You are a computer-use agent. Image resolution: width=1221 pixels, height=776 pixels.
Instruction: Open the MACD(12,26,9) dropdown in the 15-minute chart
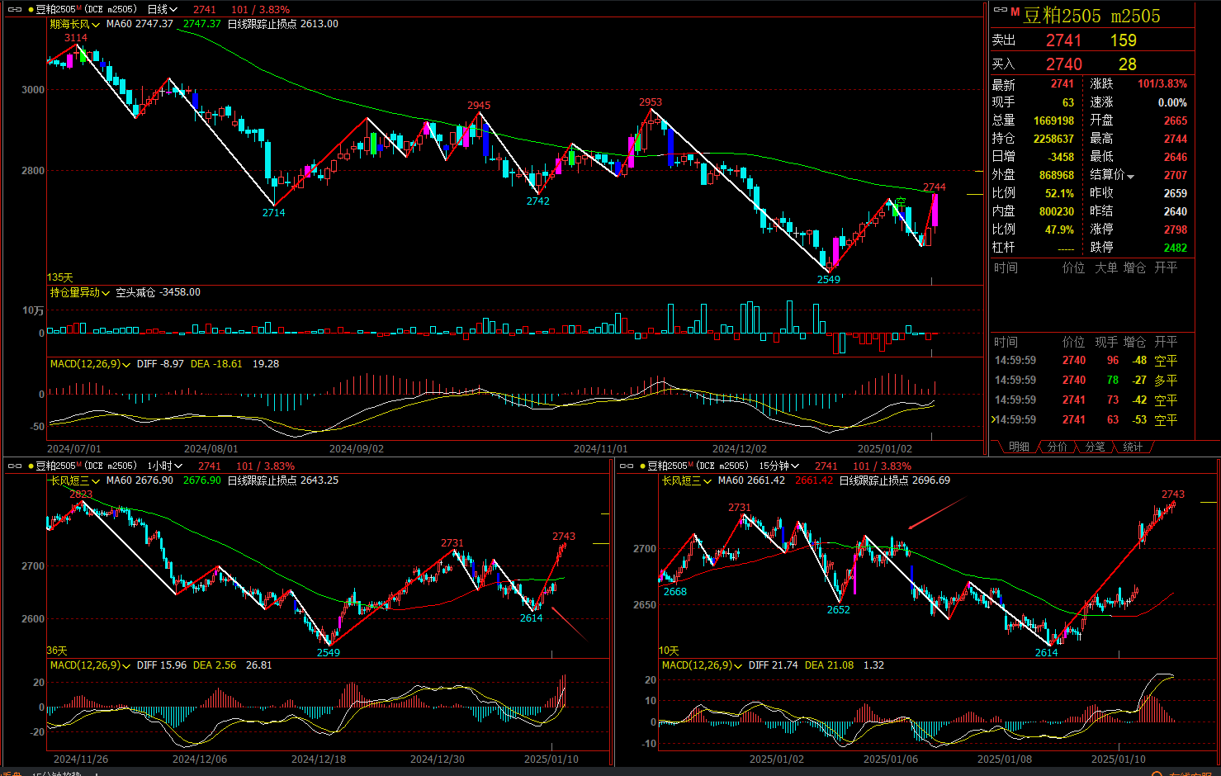point(702,665)
